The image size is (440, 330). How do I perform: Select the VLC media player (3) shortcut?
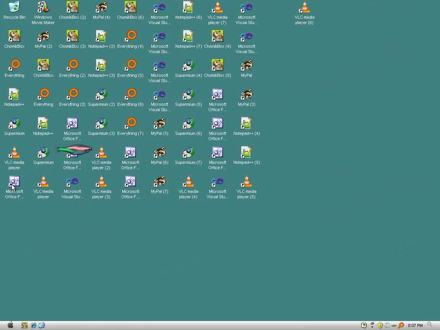[101, 187]
